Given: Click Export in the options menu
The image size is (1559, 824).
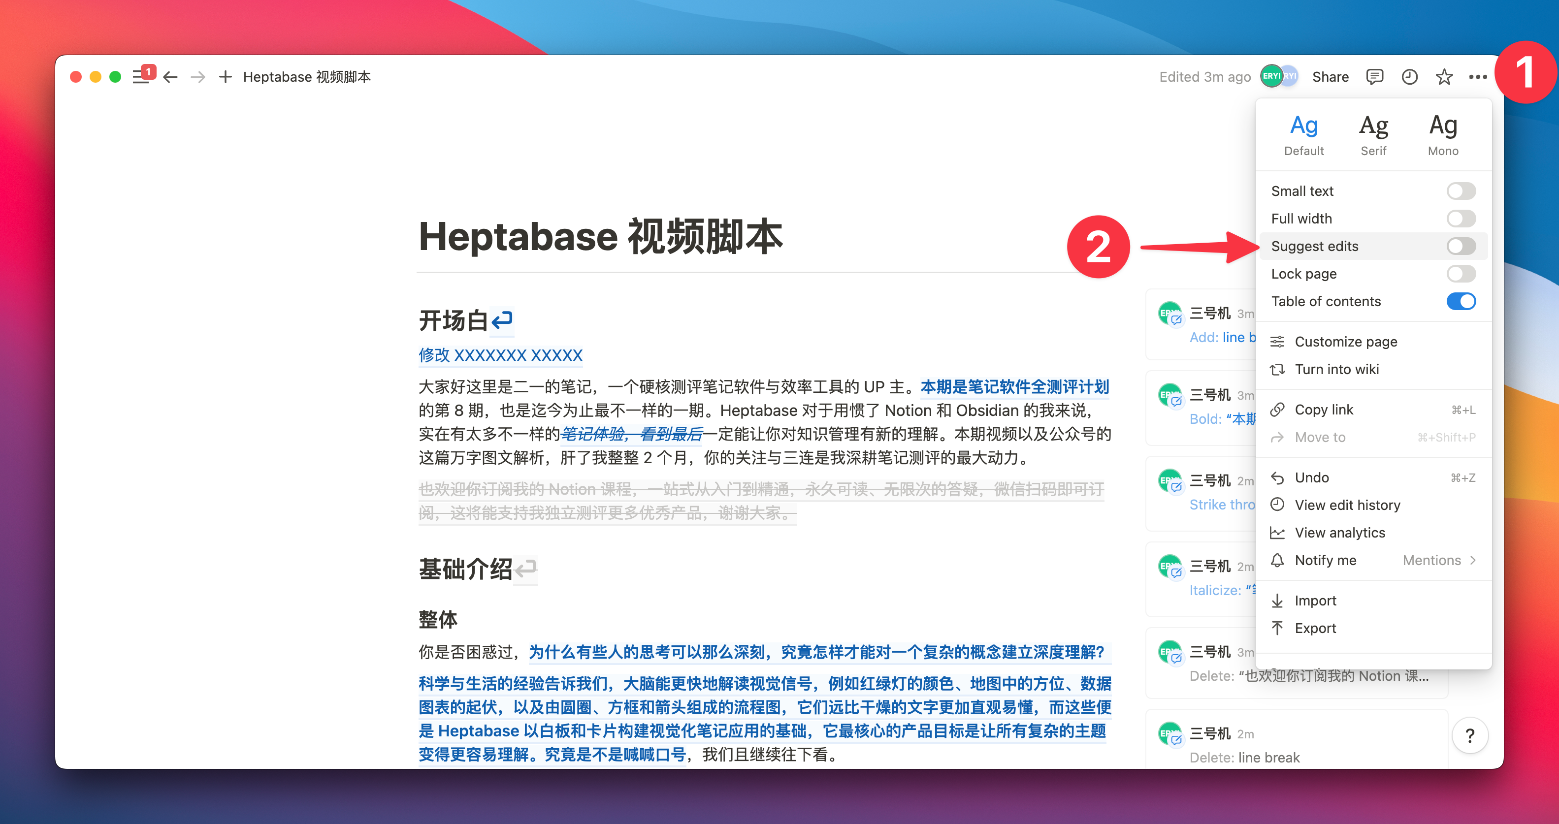Looking at the screenshot, I should tap(1316, 628).
